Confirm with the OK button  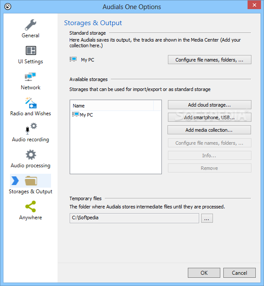204,273
